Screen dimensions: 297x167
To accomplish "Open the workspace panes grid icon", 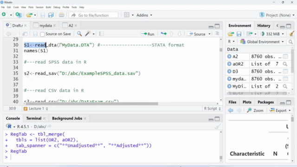I will tap(127, 15).
